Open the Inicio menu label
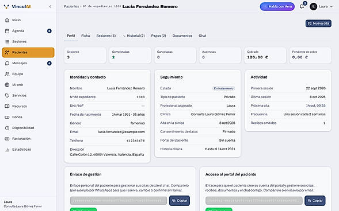 pos(17,20)
